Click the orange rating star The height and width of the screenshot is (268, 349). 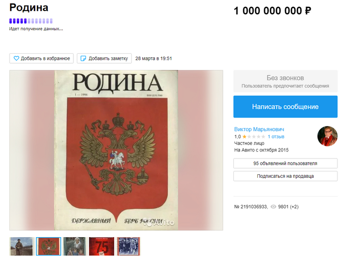pos(244,136)
